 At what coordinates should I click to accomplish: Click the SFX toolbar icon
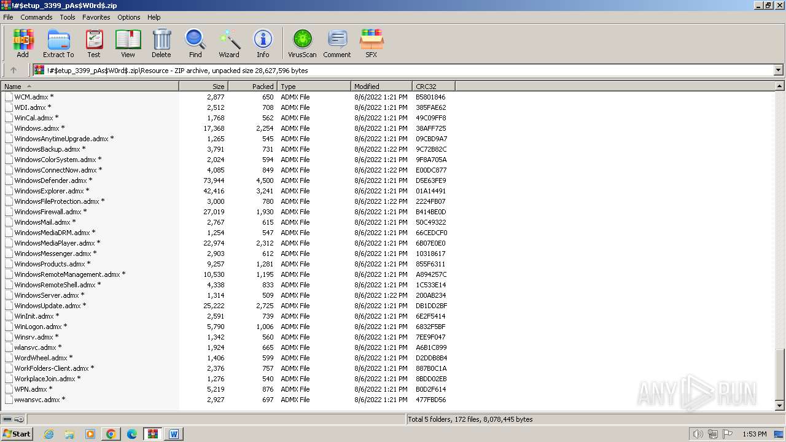[372, 43]
